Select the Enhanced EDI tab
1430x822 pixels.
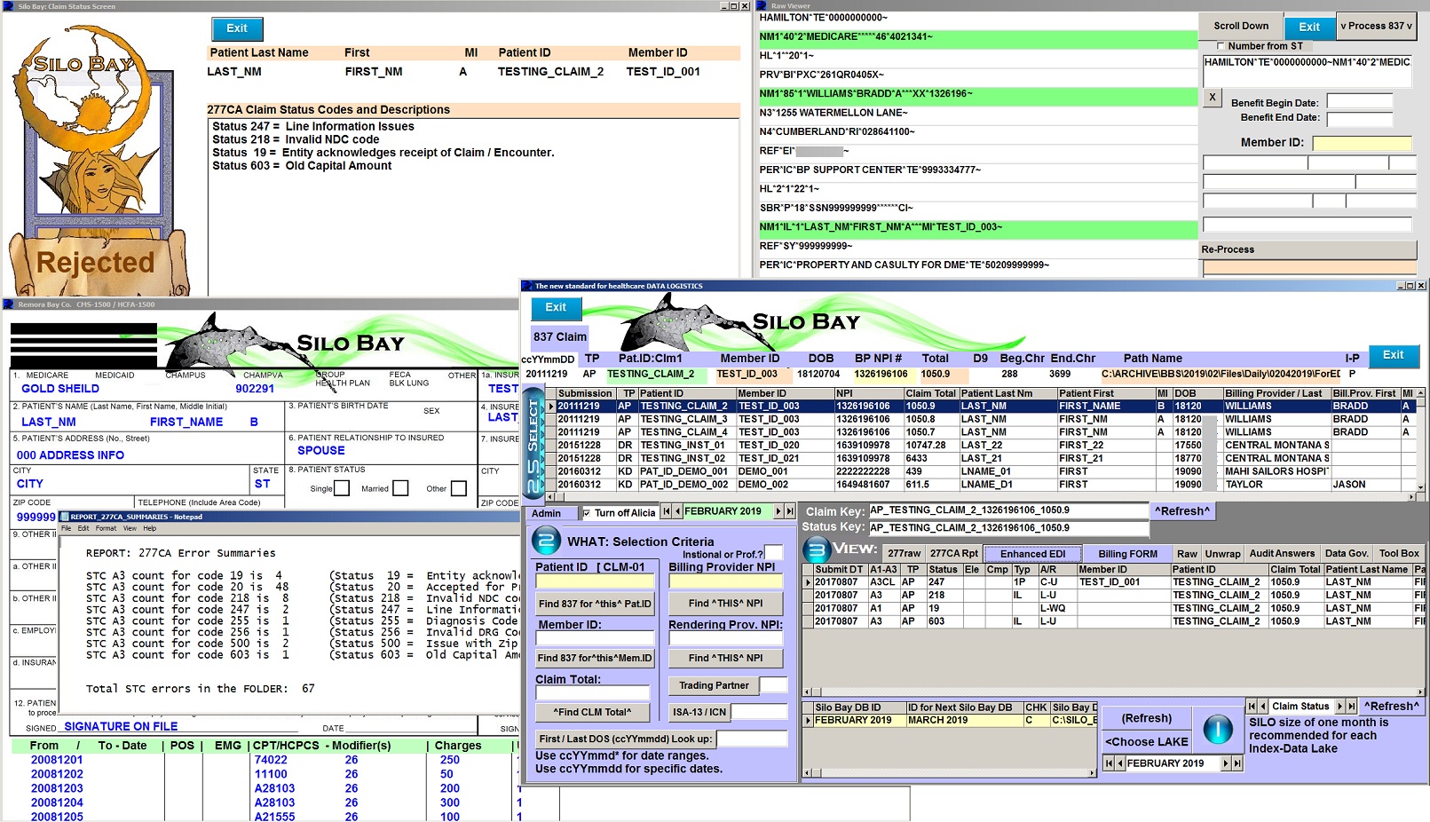1032,554
